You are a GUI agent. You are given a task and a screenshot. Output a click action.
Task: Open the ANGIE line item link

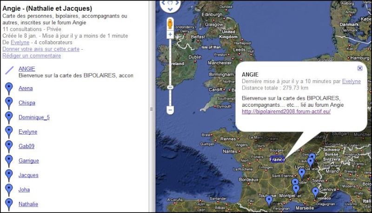tap(27, 69)
